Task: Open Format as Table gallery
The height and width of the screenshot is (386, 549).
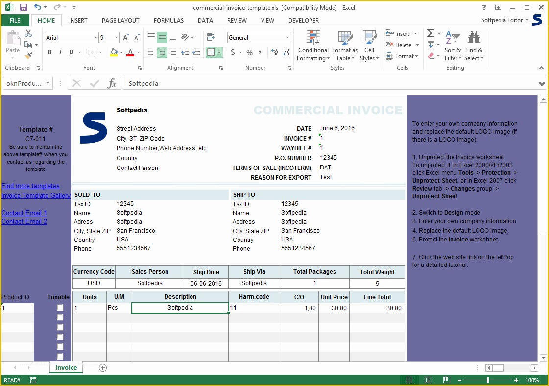Action: (x=344, y=46)
